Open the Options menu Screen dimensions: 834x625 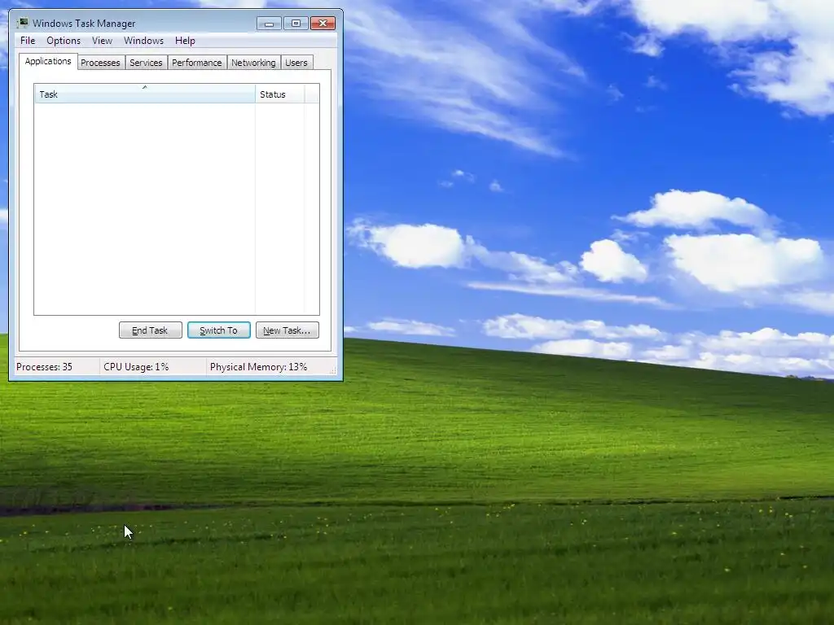pos(64,41)
